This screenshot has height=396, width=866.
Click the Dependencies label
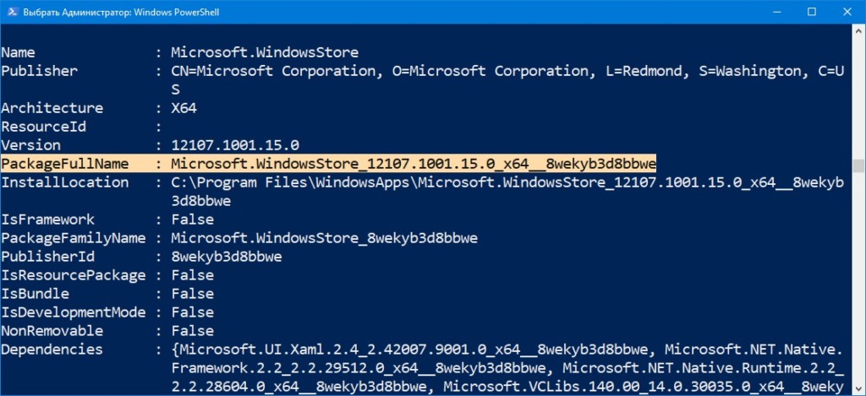(52, 350)
